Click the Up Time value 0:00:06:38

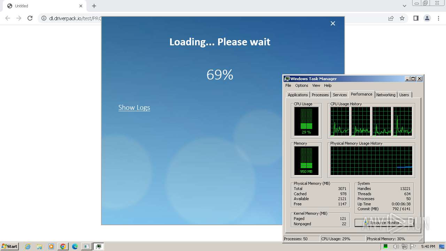(x=401, y=204)
